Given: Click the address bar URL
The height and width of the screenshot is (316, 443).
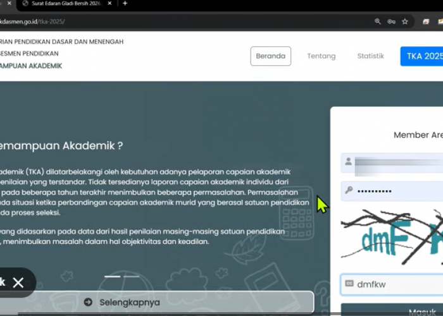Looking at the screenshot, I should click(32, 21).
